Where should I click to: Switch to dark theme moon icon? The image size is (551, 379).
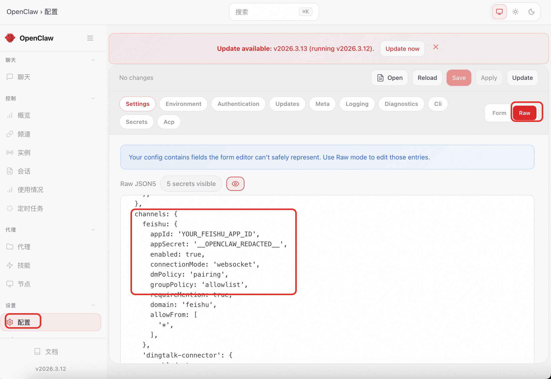531,12
